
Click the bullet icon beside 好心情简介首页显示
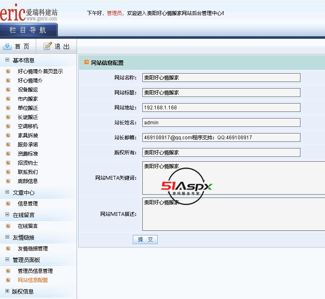(8, 71)
